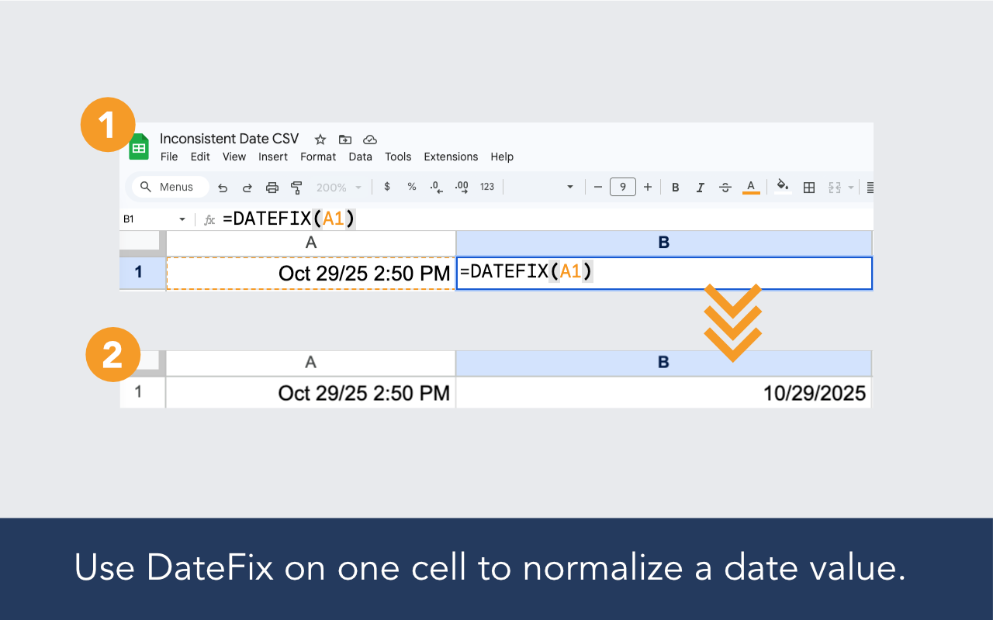Increase decimal places
The height and width of the screenshot is (620, 993).
pyautogui.click(x=460, y=187)
